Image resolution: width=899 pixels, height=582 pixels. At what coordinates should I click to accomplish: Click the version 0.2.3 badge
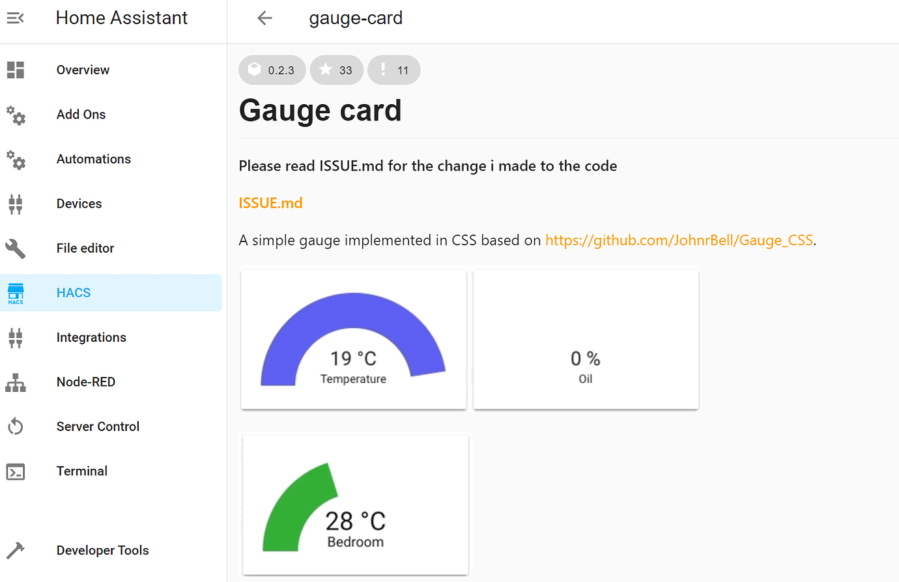[272, 70]
